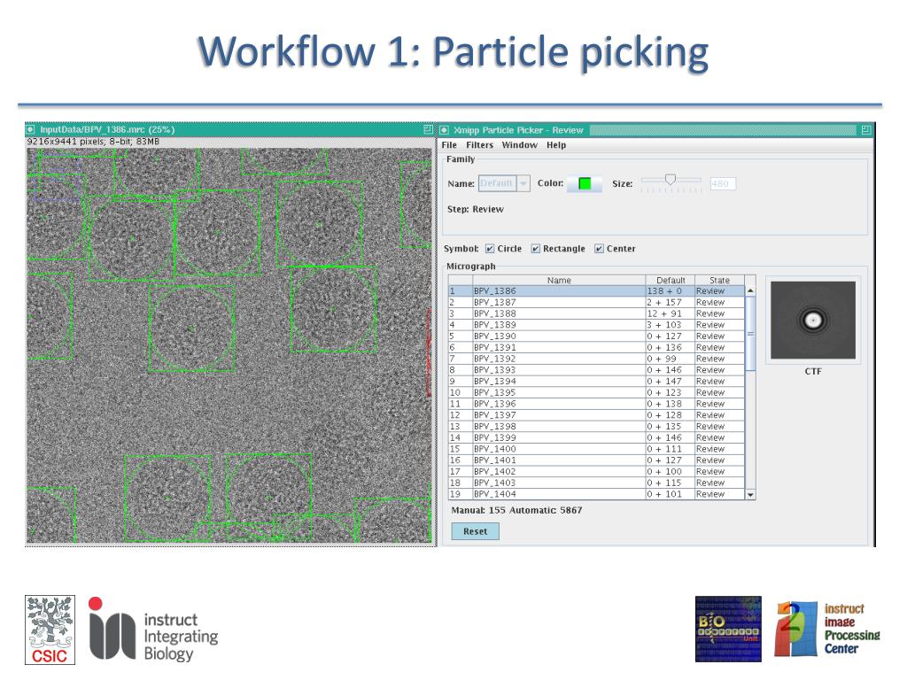Click micrograph list scroll up arrow
This screenshot has height=680, width=907.
(x=750, y=290)
